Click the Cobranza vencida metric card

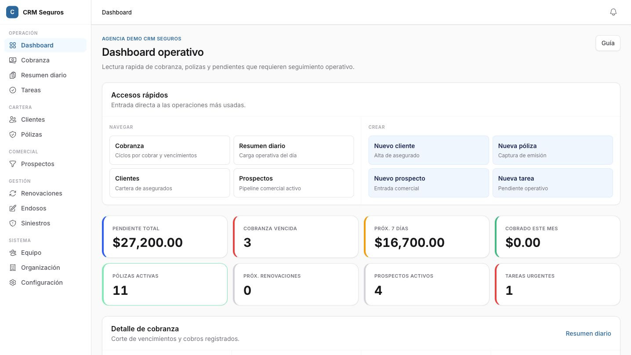click(x=296, y=237)
